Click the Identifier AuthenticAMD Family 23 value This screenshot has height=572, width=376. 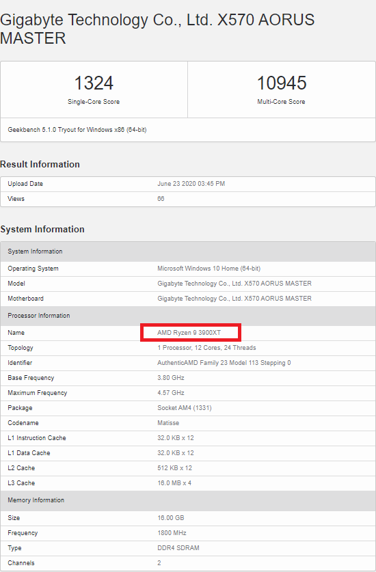coord(224,363)
